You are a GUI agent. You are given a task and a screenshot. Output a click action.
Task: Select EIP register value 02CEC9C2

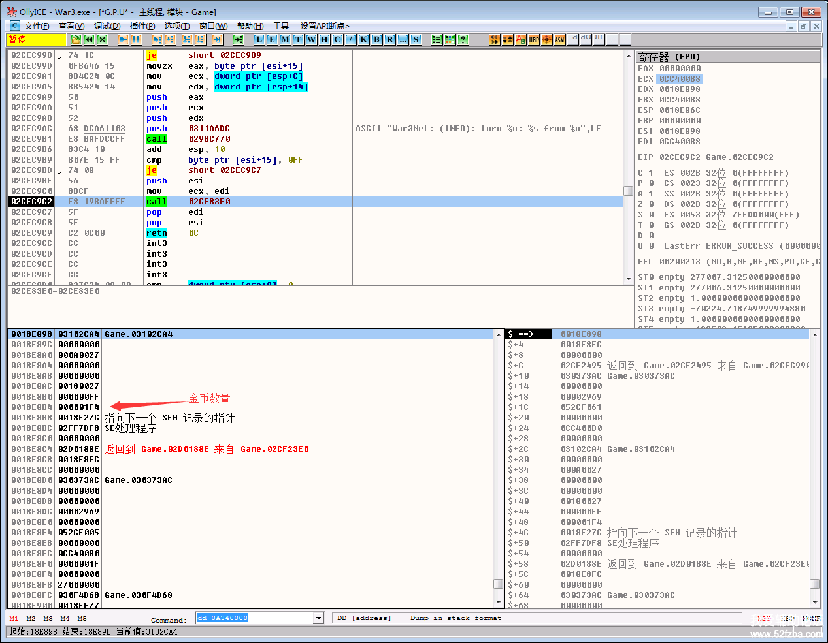coord(680,157)
